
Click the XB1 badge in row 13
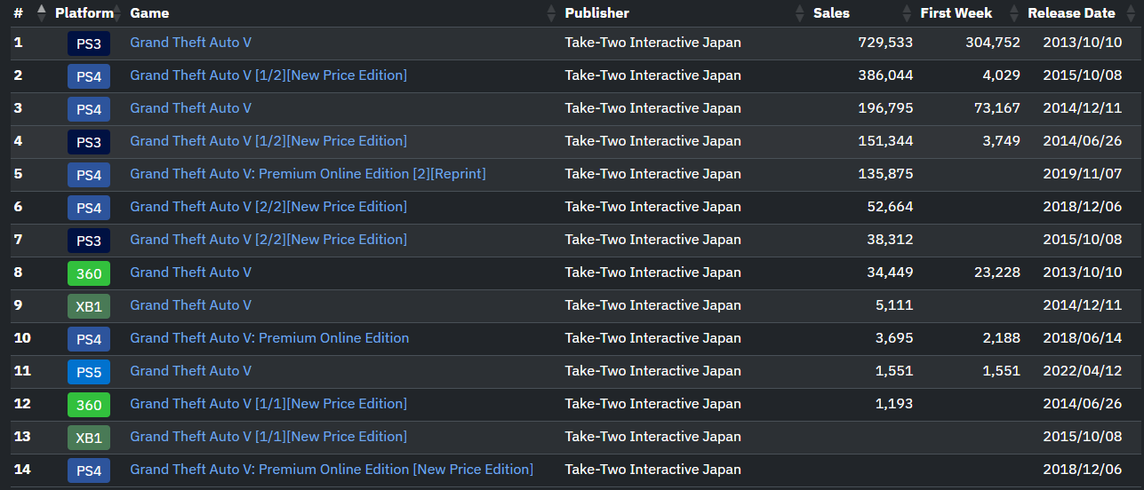pos(89,438)
